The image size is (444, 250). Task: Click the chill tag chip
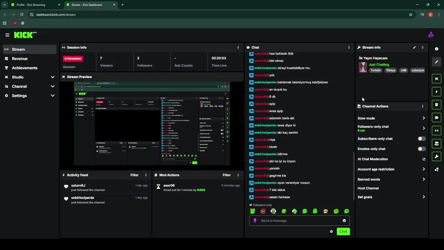(x=403, y=70)
